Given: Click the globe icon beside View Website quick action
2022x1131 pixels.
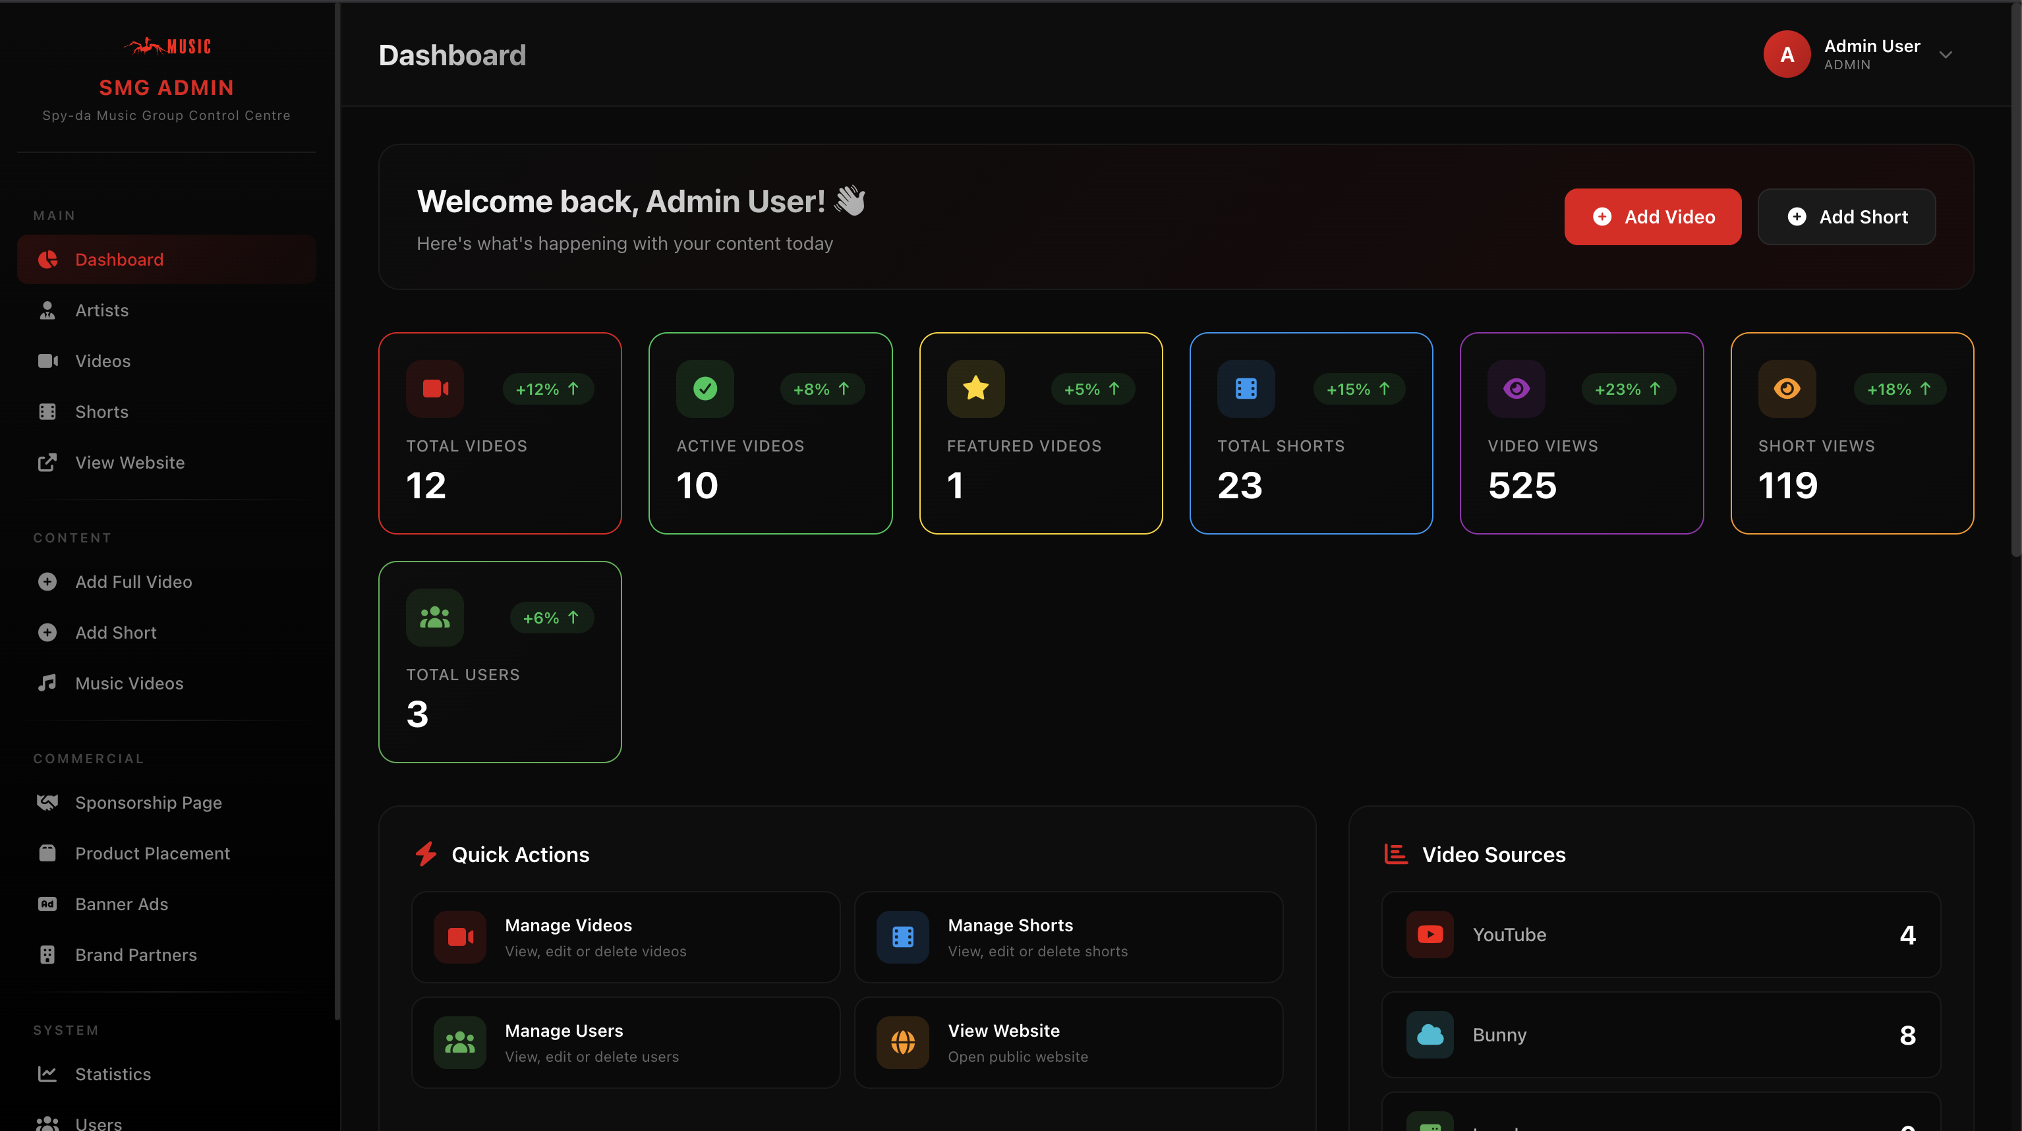Looking at the screenshot, I should (903, 1041).
